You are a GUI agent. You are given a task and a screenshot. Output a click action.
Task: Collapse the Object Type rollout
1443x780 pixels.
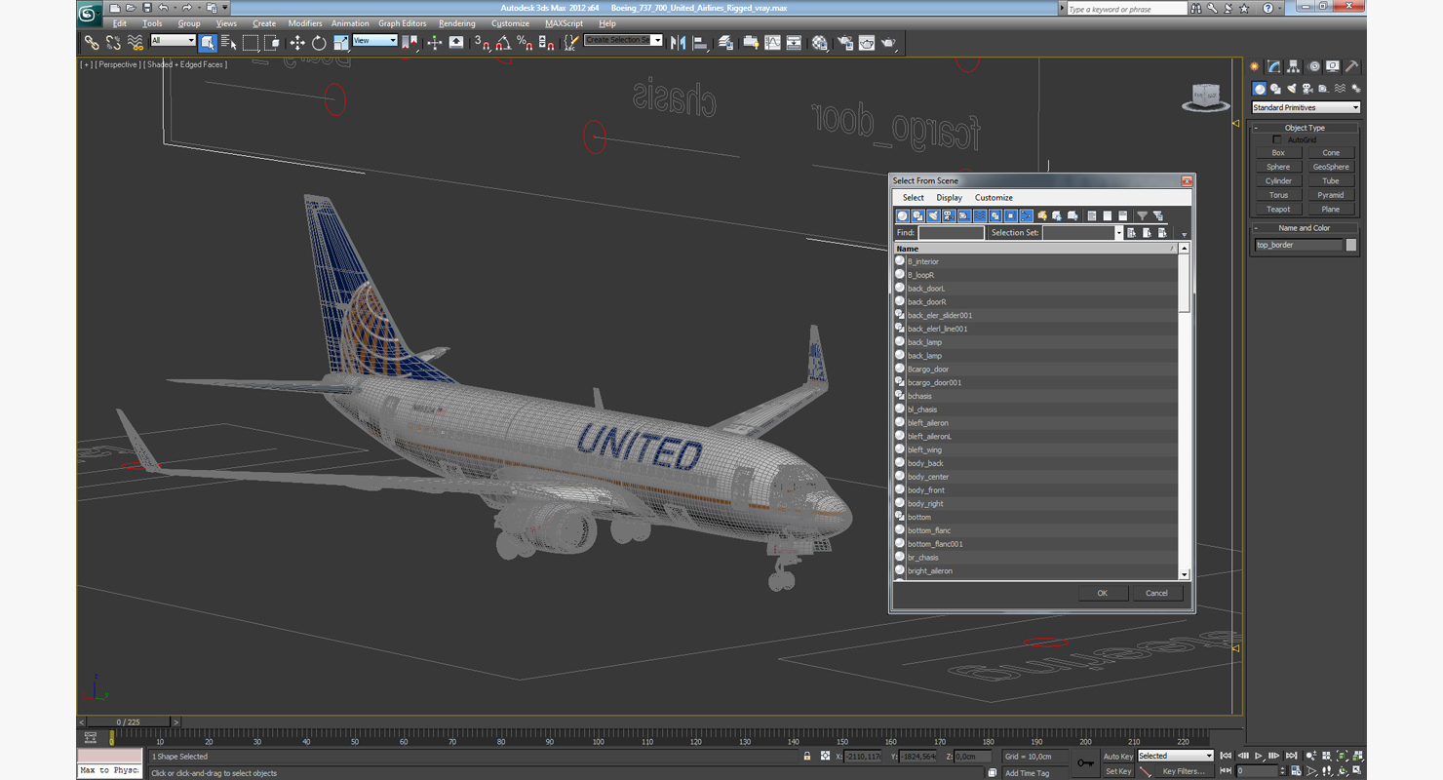click(x=1305, y=128)
